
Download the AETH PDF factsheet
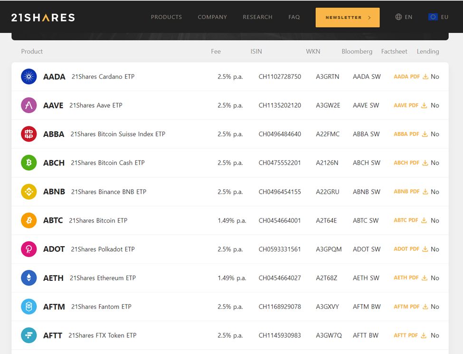410,278
